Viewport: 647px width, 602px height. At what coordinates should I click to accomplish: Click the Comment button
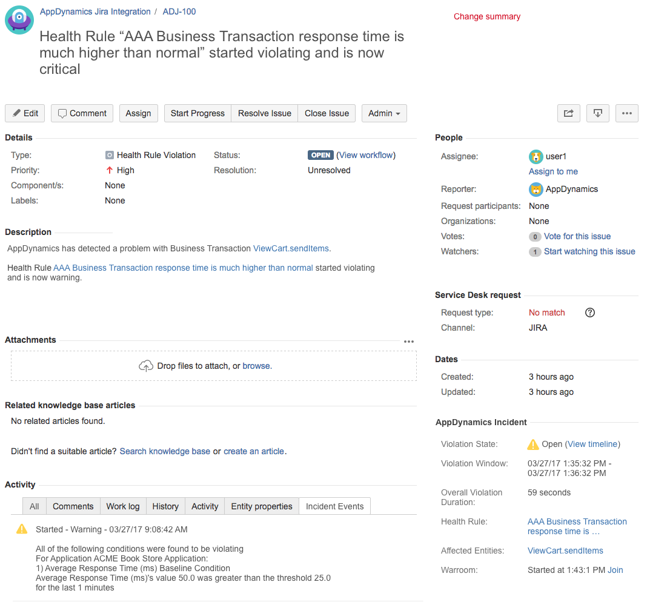[82, 113]
